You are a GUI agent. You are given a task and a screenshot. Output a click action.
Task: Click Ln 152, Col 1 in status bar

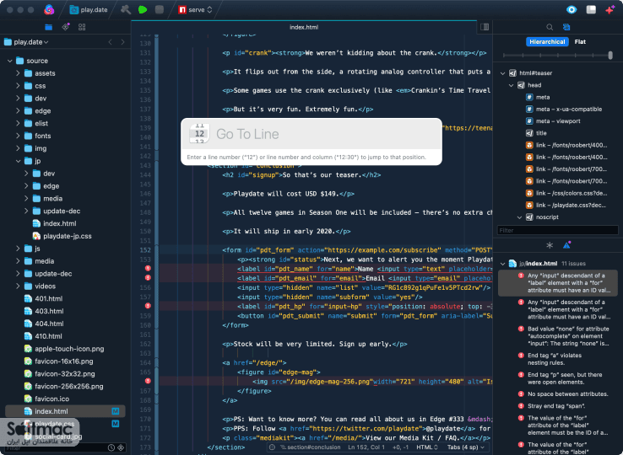pos(366,447)
